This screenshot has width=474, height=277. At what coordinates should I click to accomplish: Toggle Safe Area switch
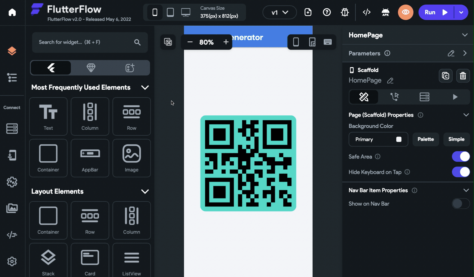[461, 156]
